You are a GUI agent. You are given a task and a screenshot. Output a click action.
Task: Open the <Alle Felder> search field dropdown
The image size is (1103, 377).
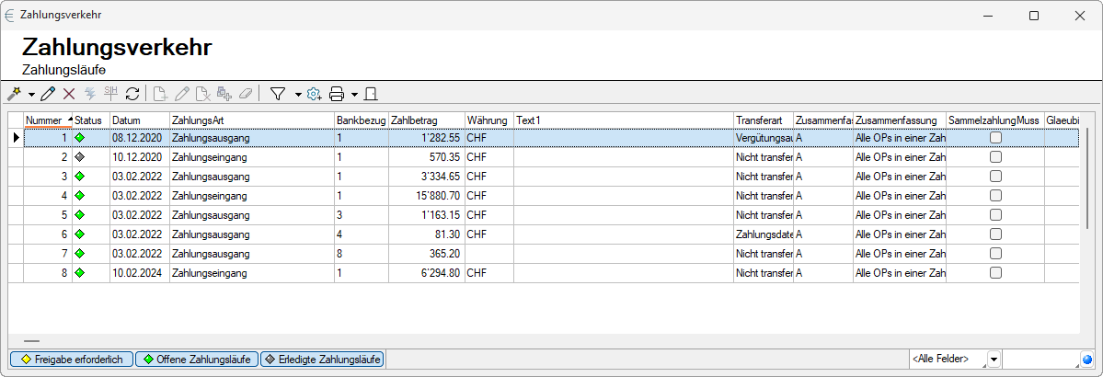tap(994, 359)
